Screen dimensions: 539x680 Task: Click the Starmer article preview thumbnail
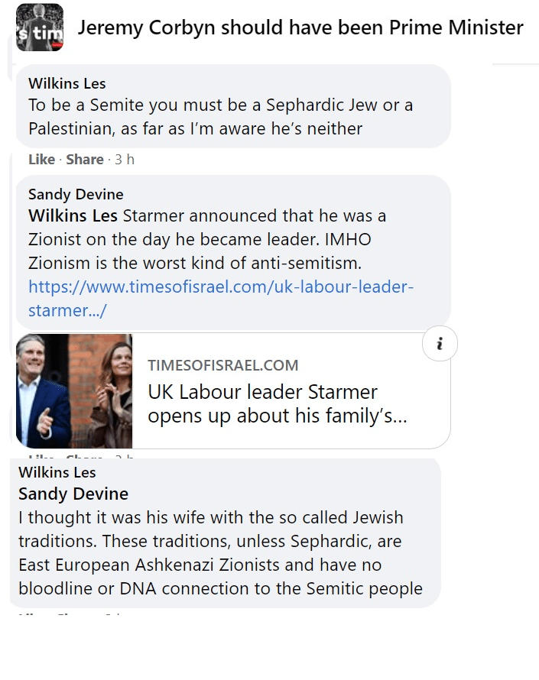[x=74, y=390]
